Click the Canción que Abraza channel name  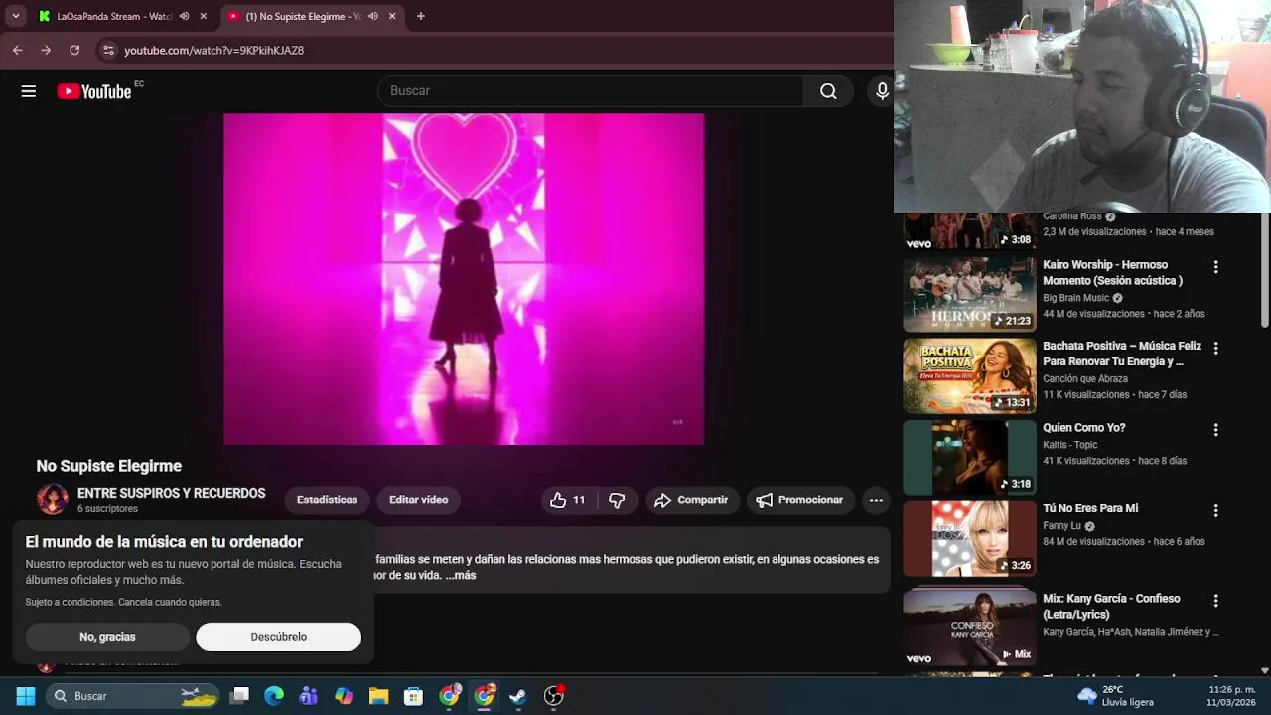1085,379
